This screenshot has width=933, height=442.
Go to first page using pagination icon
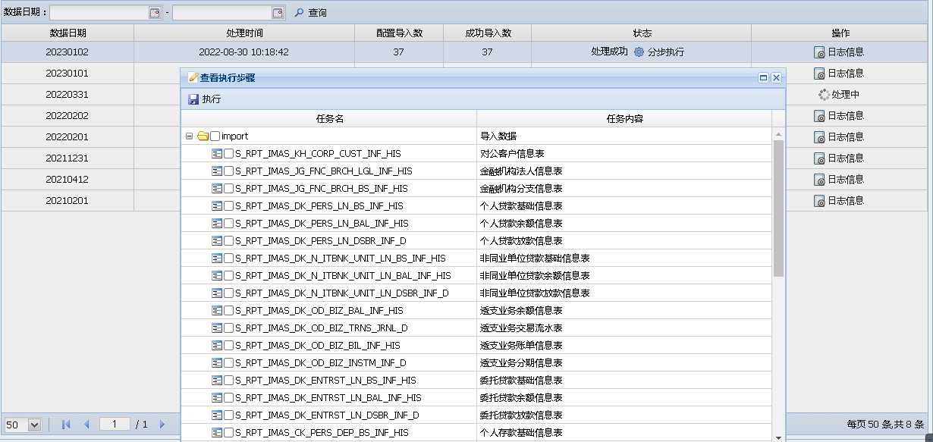[x=66, y=425]
